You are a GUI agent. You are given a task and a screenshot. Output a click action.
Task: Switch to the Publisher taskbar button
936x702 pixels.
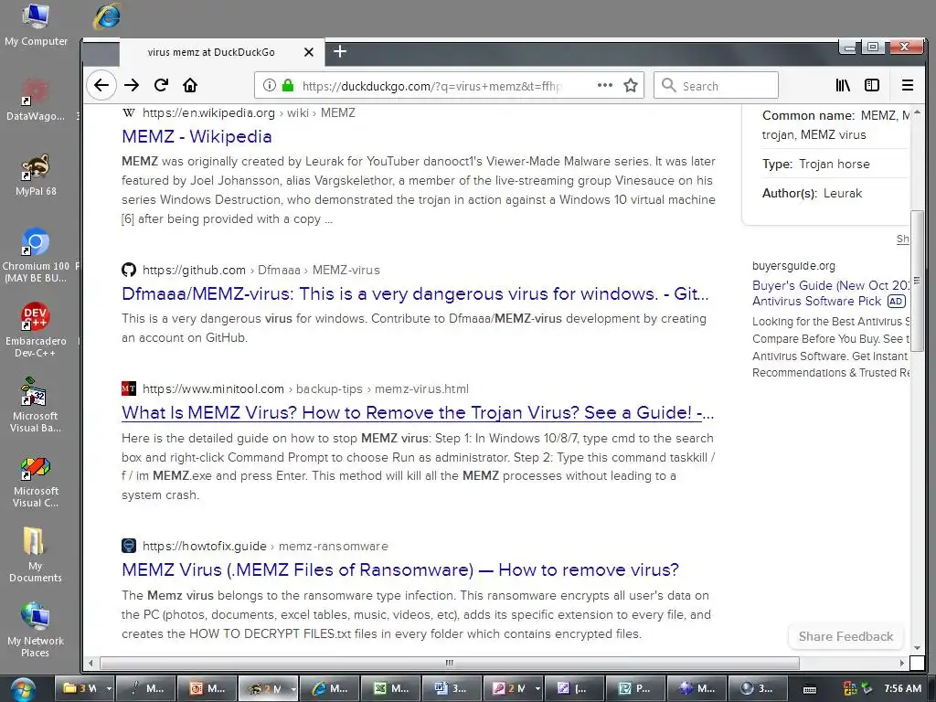[x=634, y=688]
